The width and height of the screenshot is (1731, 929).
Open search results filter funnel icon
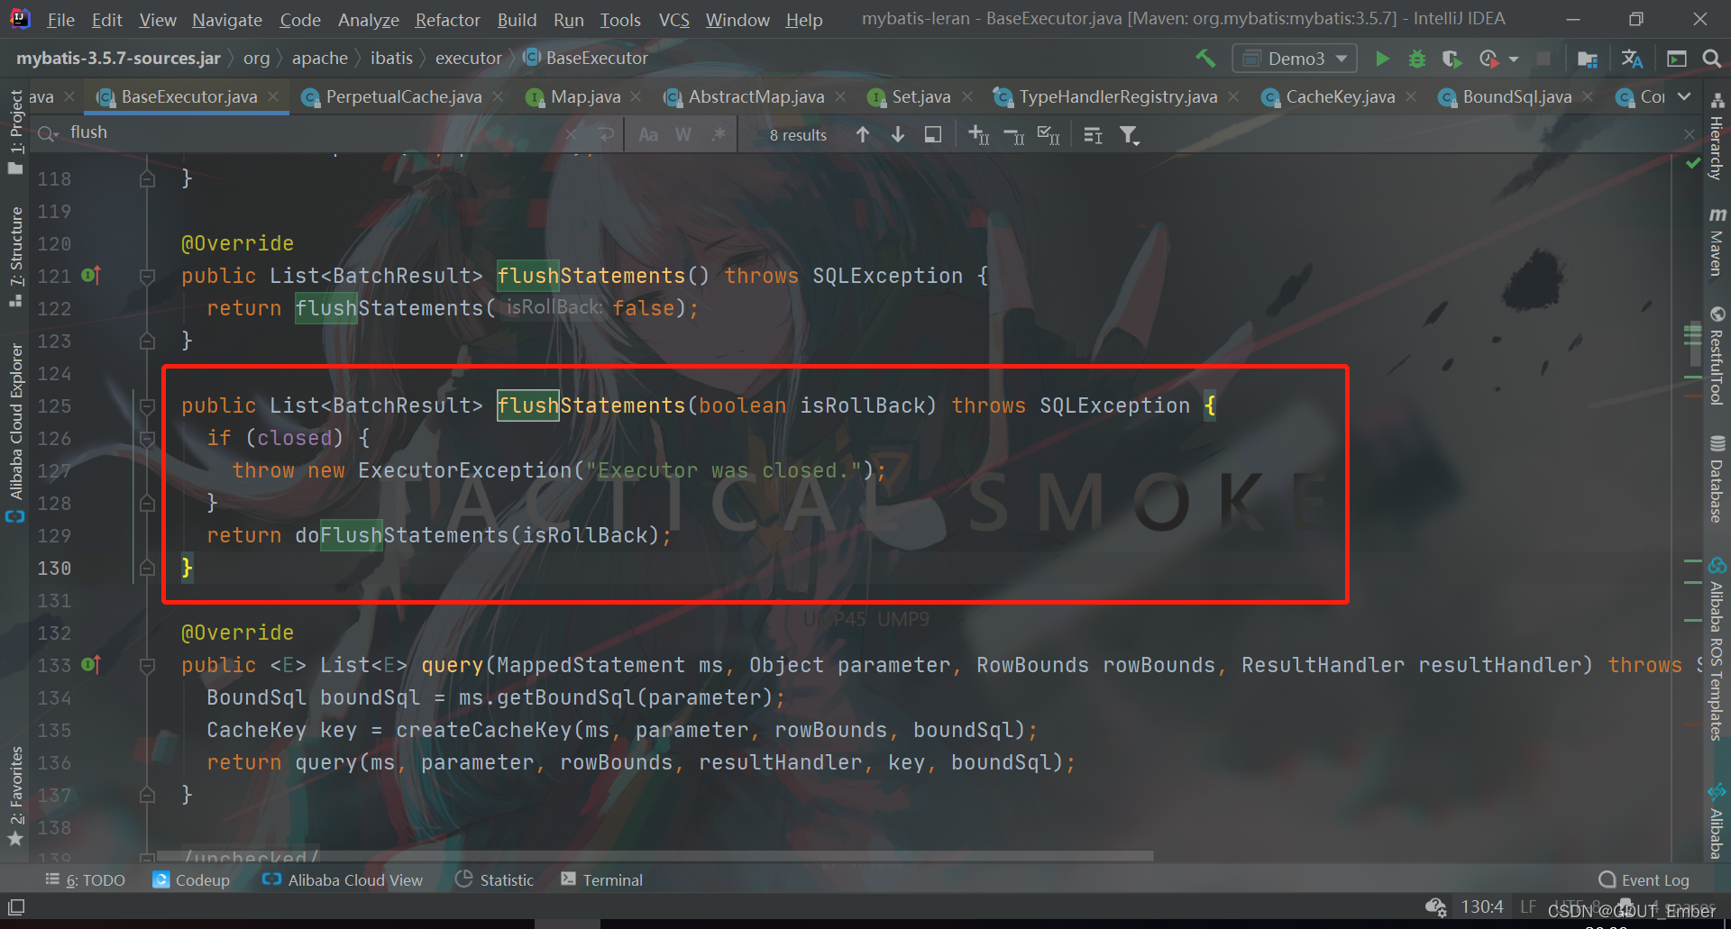click(x=1129, y=134)
